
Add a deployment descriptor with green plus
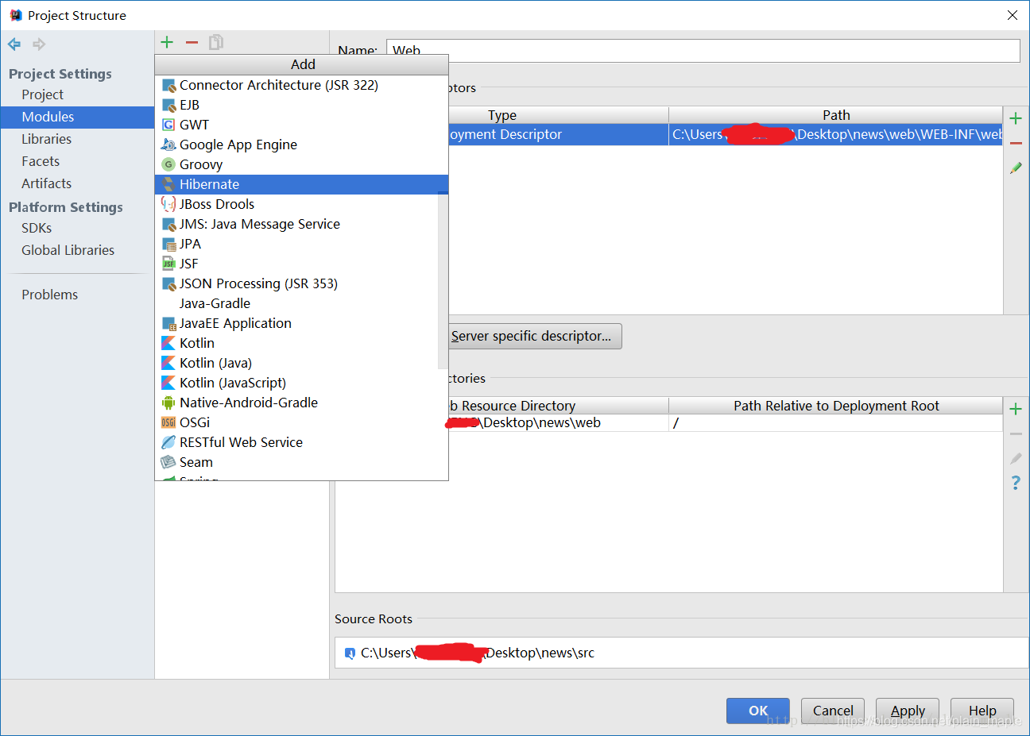[x=1016, y=118]
